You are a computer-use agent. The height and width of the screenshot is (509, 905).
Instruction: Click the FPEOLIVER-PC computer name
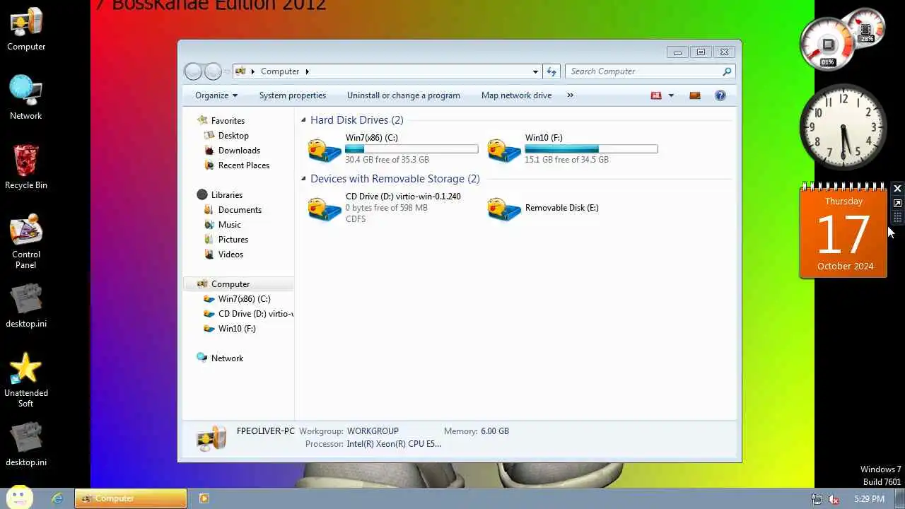click(265, 431)
